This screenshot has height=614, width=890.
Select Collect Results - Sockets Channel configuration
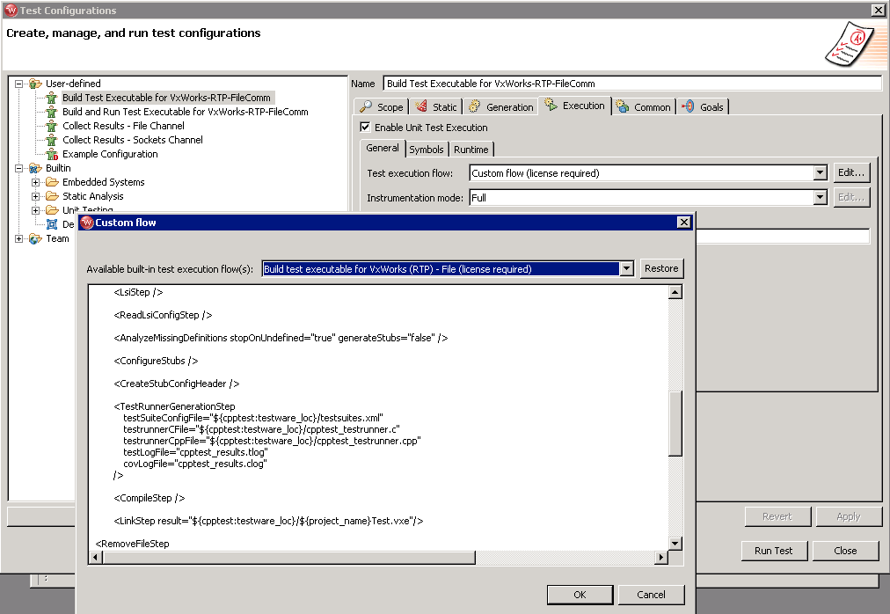pyautogui.click(x=132, y=140)
